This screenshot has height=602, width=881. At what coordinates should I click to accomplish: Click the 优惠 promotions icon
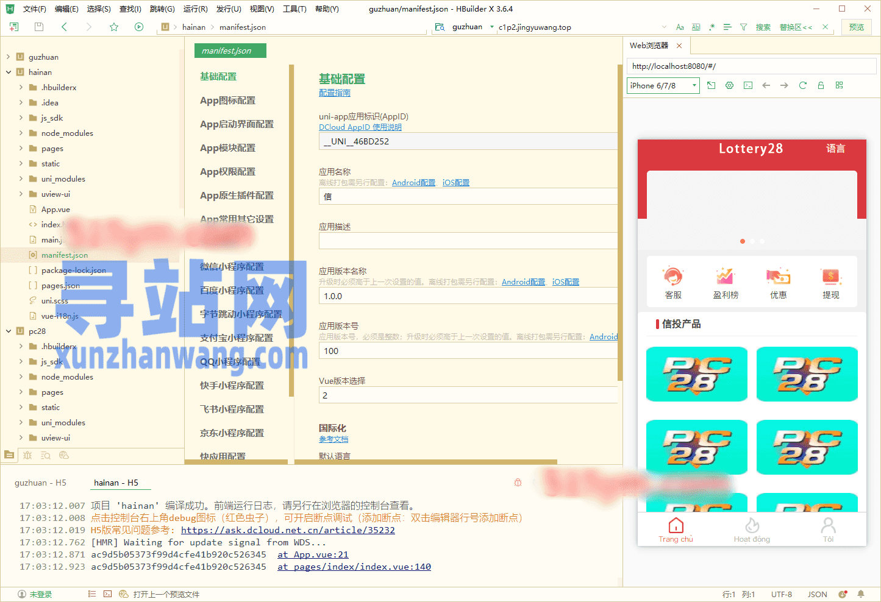778,277
